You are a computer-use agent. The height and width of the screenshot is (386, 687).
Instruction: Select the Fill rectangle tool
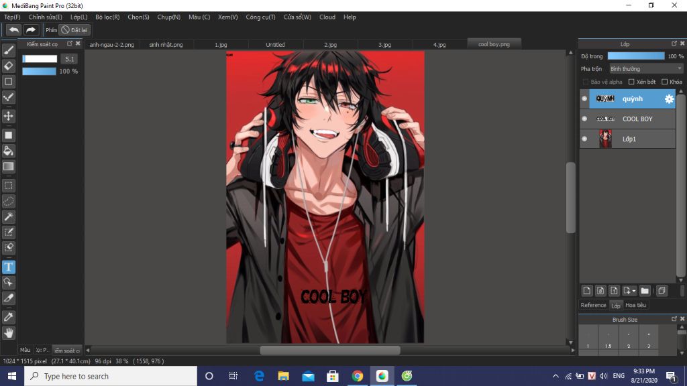pyautogui.click(x=8, y=135)
